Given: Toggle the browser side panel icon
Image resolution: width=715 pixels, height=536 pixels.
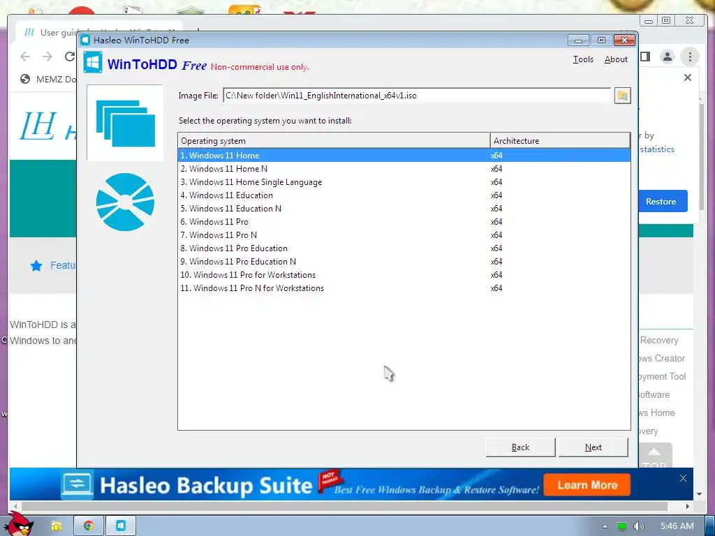Looking at the screenshot, I should (645, 57).
